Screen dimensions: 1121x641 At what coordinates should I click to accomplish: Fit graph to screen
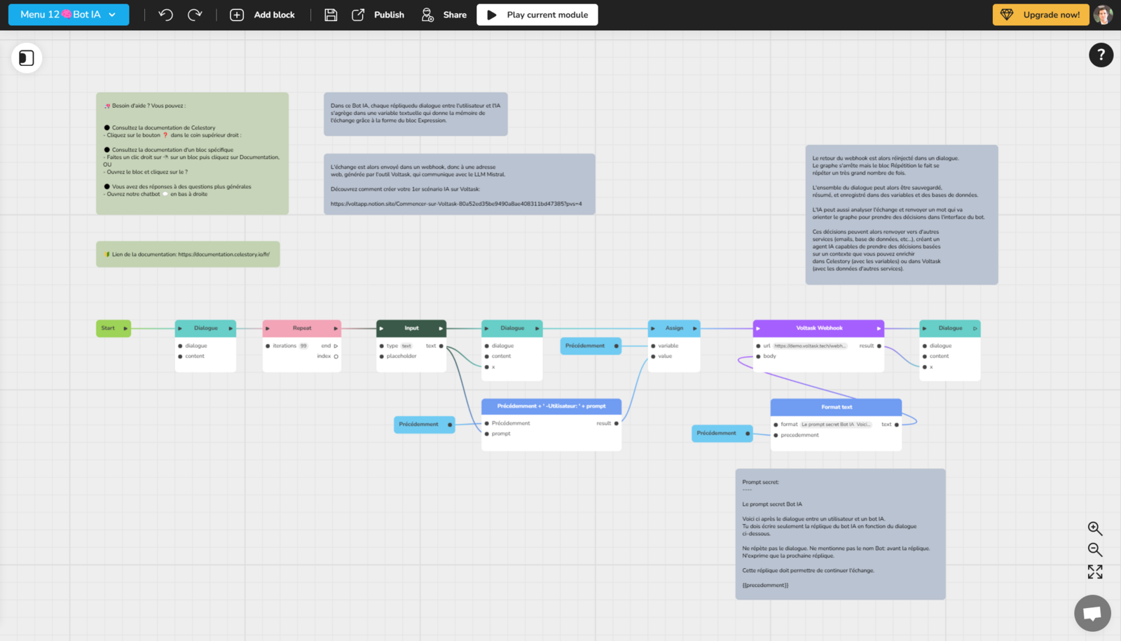coord(1094,572)
